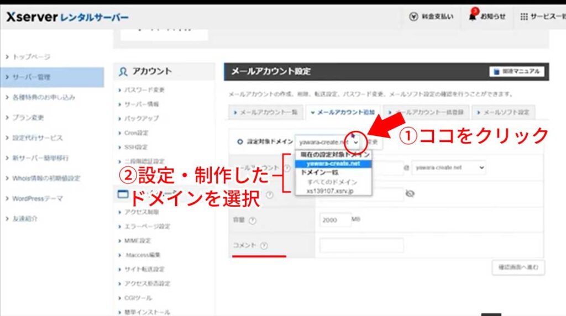Screen dimensions: 566x316
Task: Choose xs139107.xsrv.jp in the dropdown list
Action: 330,191
